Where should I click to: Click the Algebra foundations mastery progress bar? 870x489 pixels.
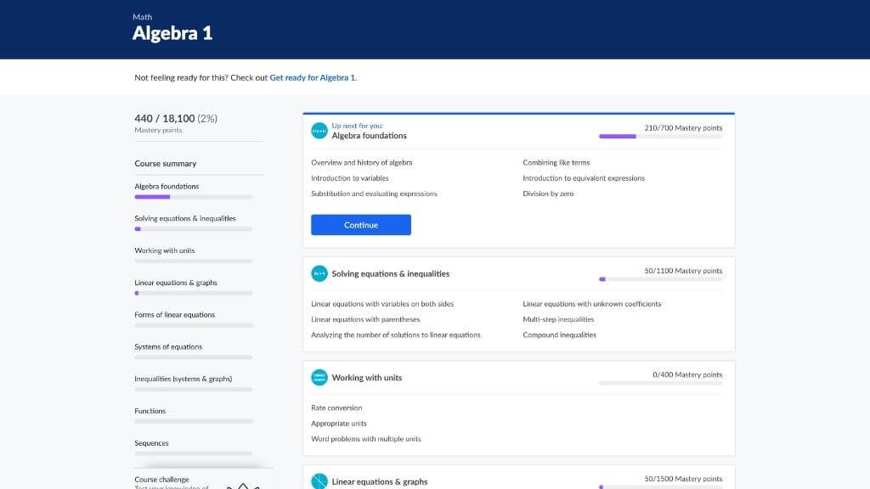(x=660, y=136)
